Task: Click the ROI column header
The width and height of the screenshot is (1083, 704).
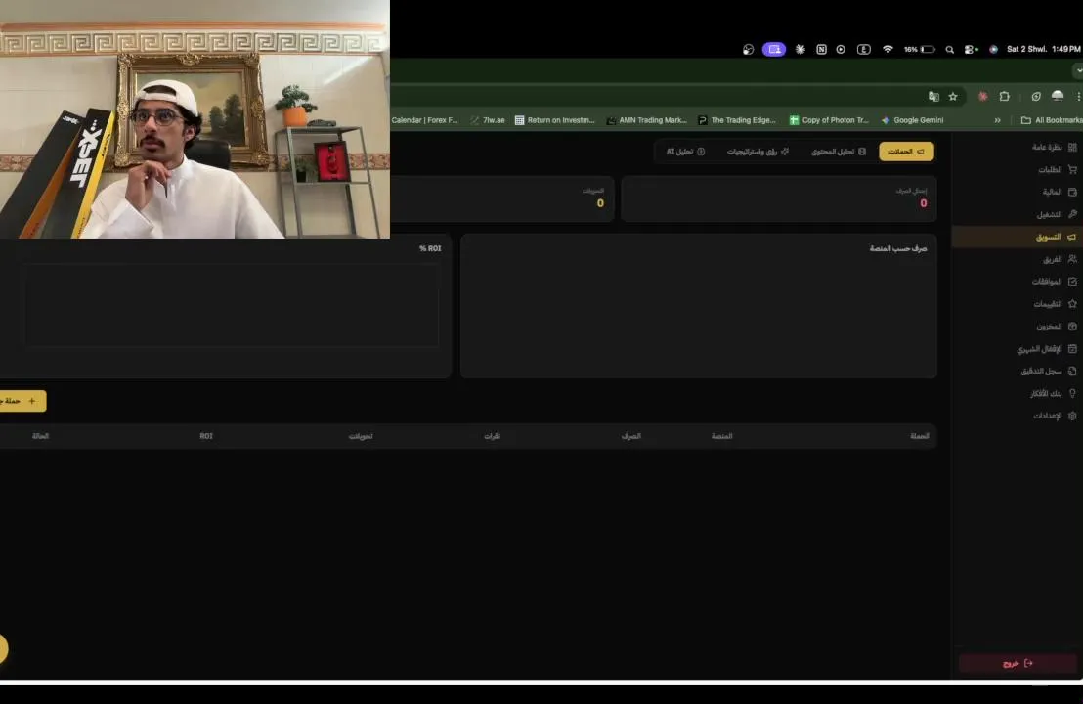Action: (x=206, y=436)
